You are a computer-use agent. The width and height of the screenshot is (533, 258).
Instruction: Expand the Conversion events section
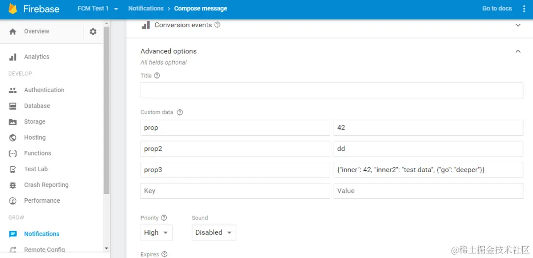coord(518,25)
